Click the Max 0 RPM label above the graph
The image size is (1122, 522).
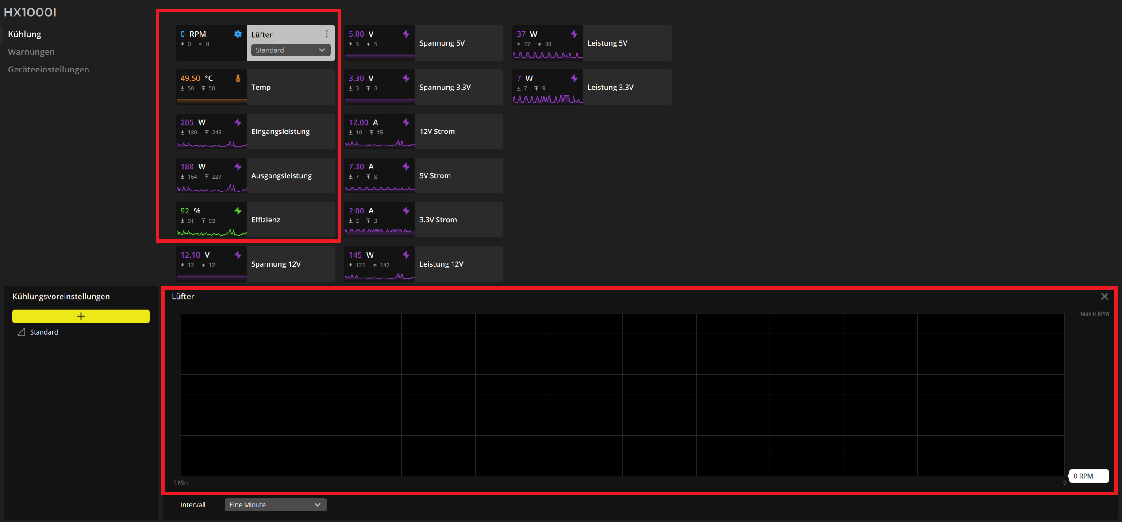point(1095,314)
